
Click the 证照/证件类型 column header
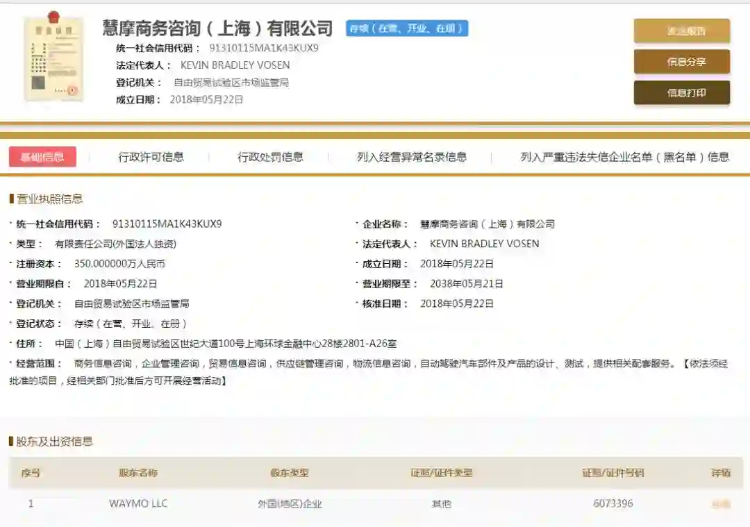coord(442,473)
